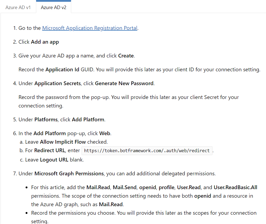Click the bold 'User.ReadBasic.All' permission name
The width and height of the screenshot is (266, 224).
tap(235, 188)
